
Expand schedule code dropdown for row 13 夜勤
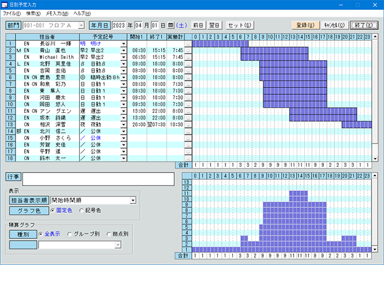click(124, 125)
